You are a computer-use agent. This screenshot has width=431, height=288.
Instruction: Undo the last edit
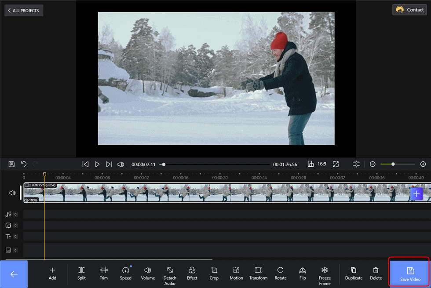click(x=24, y=164)
